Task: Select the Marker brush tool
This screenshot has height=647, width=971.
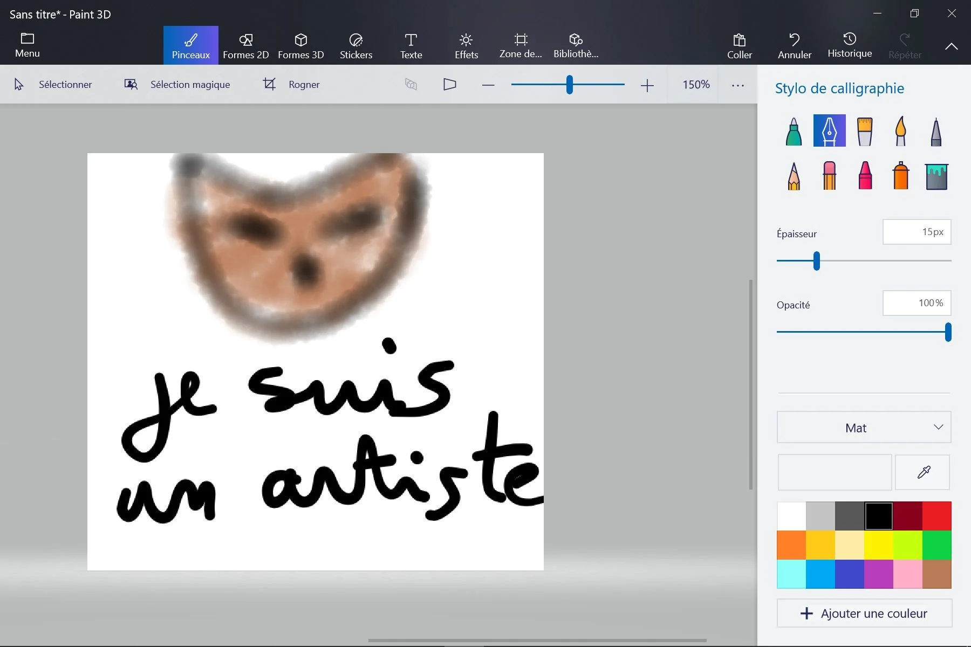Action: pyautogui.click(x=794, y=131)
